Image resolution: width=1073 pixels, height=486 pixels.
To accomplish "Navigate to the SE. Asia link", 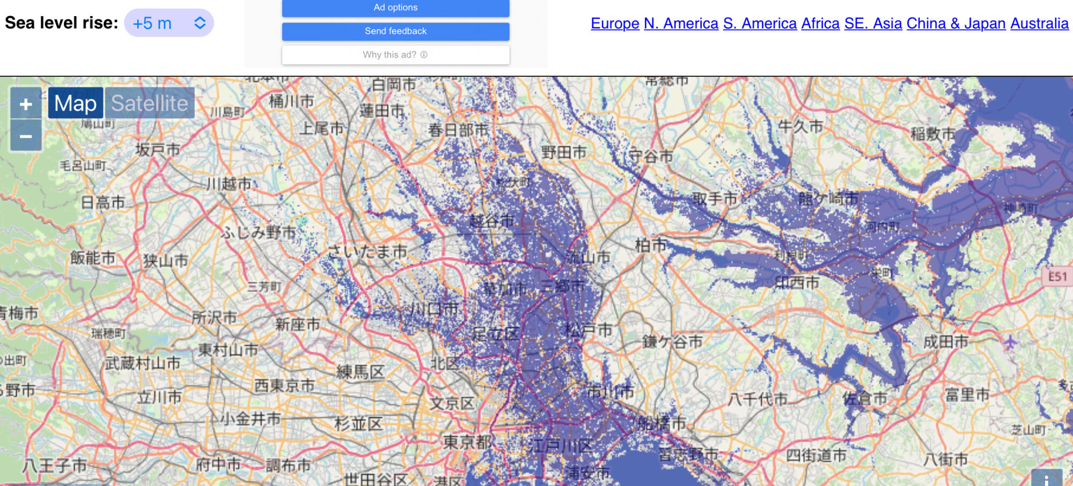I will (x=873, y=24).
